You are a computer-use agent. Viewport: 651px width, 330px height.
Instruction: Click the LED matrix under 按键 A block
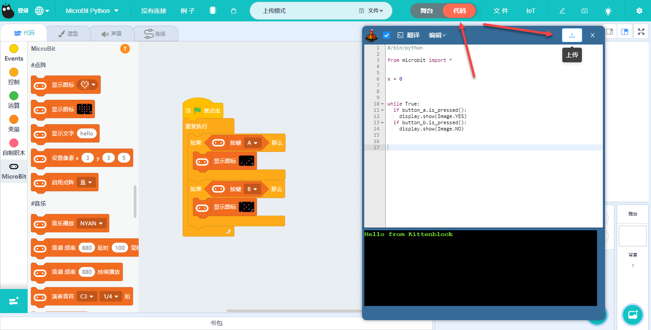coord(247,161)
